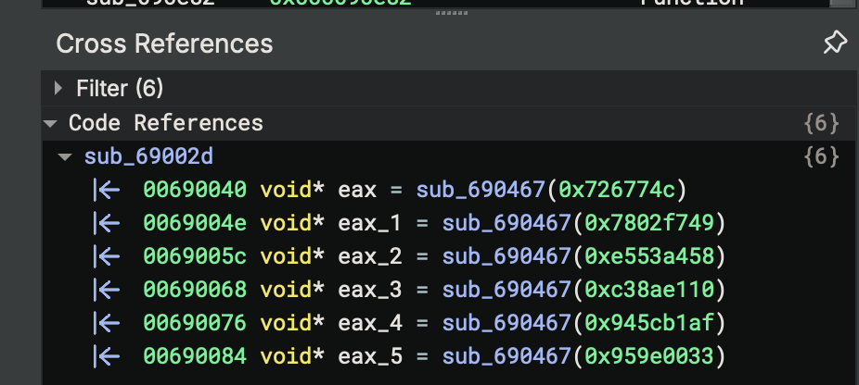Image resolution: width=859 pixels, height=385 pixels.
Task: Click the incoming arrow icon for 00690040
Action: coord(107,190)
